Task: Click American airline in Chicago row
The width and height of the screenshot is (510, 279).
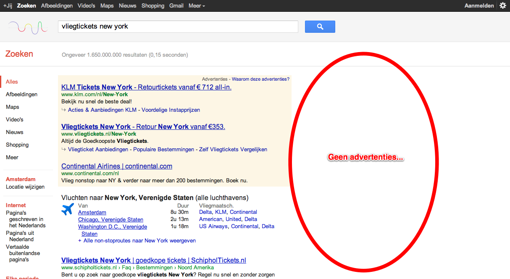Action: (210, 219)
